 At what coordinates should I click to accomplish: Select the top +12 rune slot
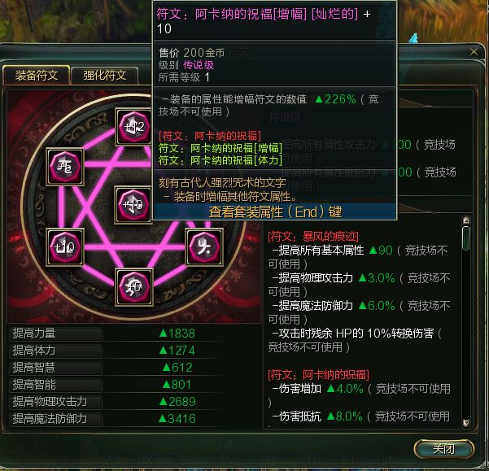tap(133, 127)
